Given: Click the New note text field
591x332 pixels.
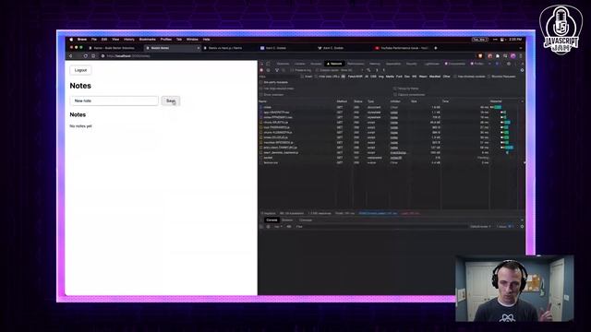Looking at the screenshot, I should (115, 101).
